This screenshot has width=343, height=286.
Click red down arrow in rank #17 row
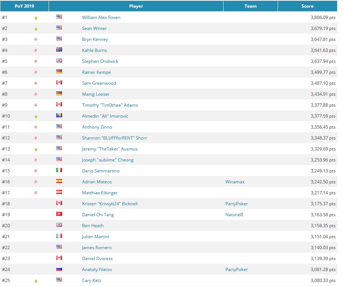36,193
